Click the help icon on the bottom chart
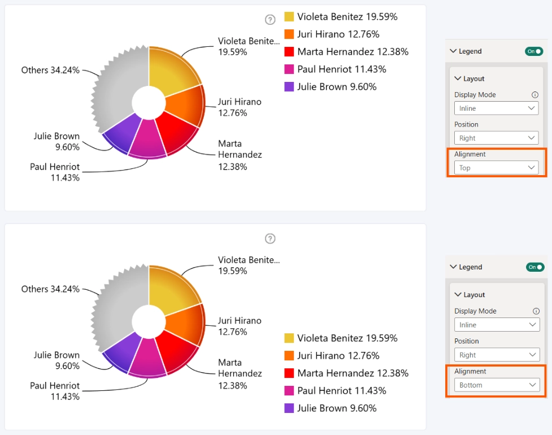Viewport: 552px width, 435px height. (270, 238)
